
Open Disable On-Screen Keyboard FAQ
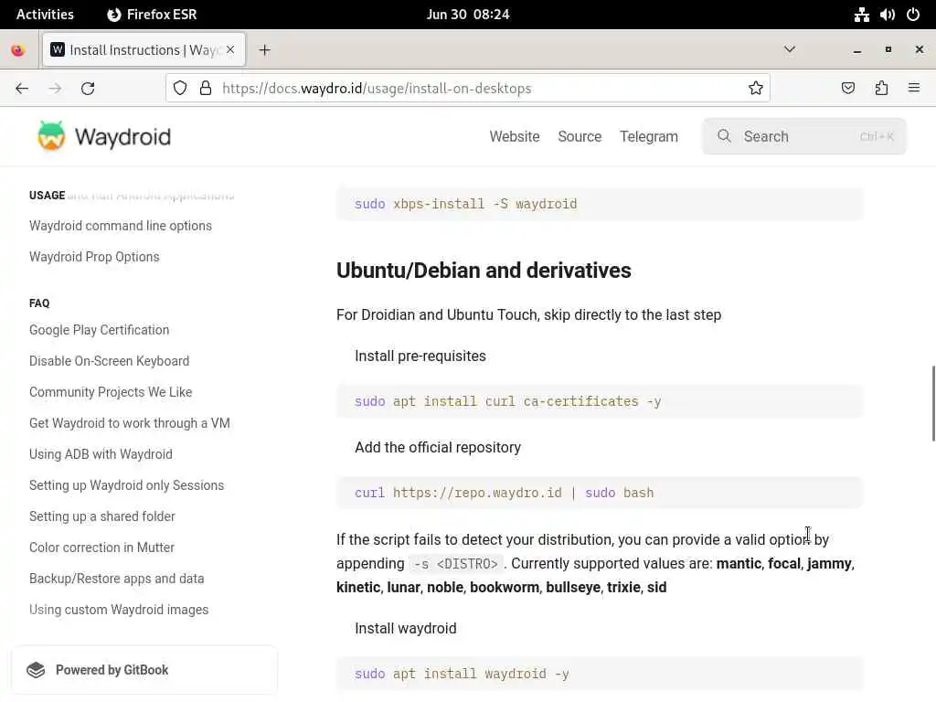[110, 360]
